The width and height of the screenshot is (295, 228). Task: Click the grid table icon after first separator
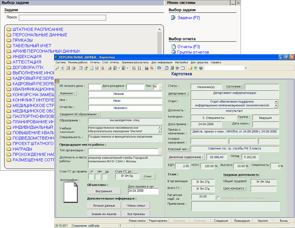click(80, 68)
